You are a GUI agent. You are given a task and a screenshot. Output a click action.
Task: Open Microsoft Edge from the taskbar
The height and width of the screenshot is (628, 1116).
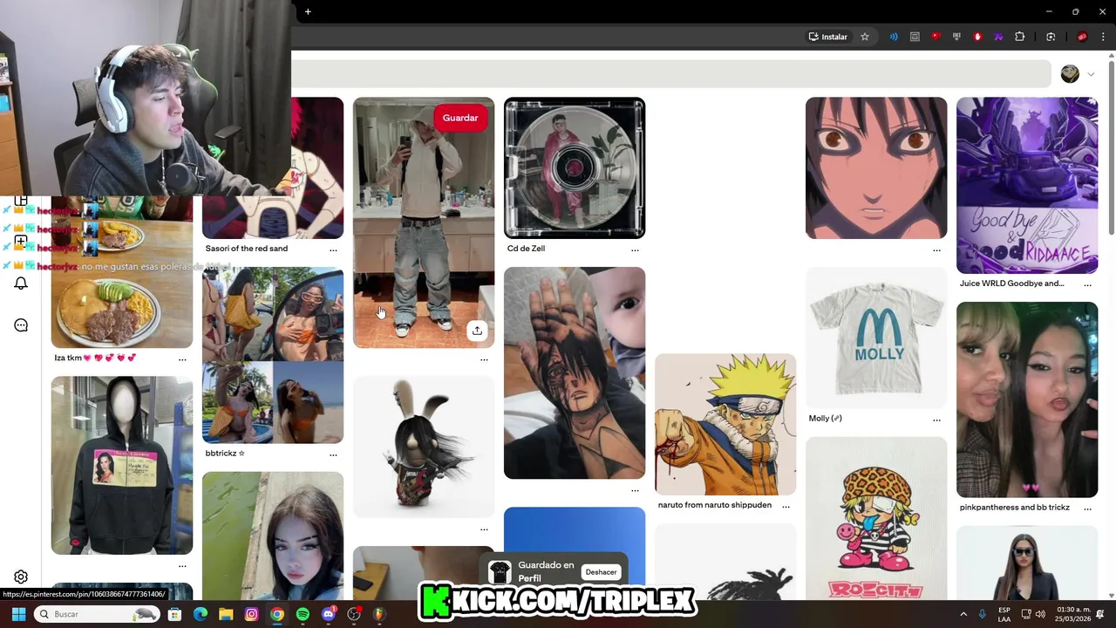pos(201,614)
